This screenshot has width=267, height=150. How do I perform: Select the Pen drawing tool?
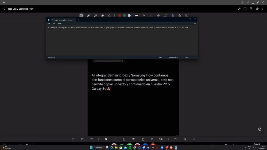88,15
